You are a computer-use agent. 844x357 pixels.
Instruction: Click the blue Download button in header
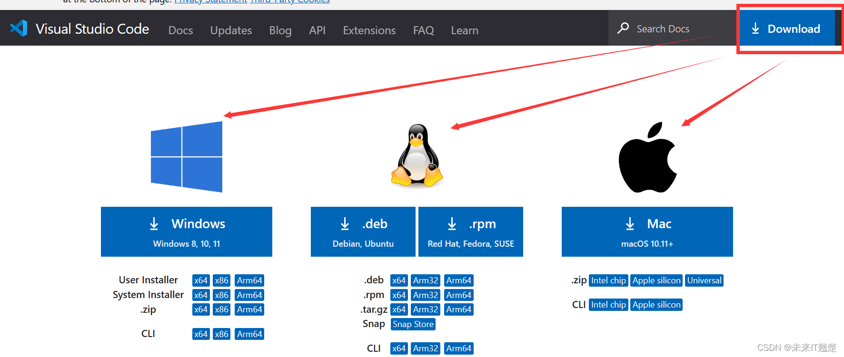pos(787,29)
